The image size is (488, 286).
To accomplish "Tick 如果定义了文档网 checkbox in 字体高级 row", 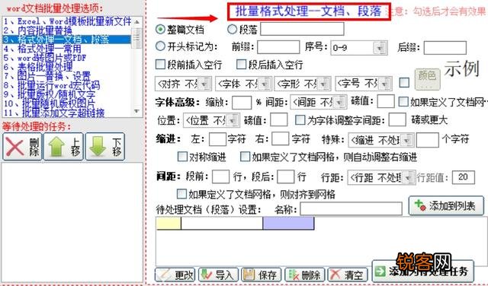I will (403, 101).
